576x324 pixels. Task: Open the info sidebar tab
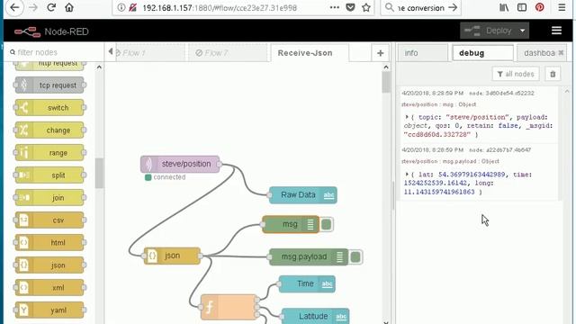(423, 53)
